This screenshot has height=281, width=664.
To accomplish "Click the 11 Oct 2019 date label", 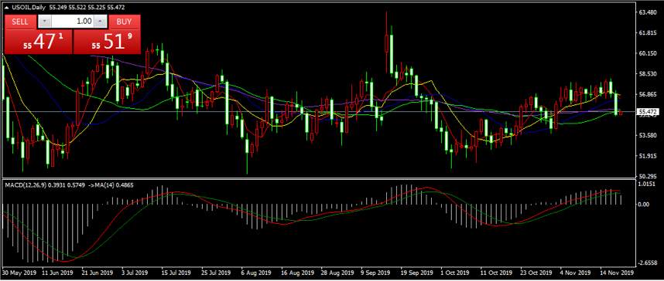I will [x=497, y=273].
